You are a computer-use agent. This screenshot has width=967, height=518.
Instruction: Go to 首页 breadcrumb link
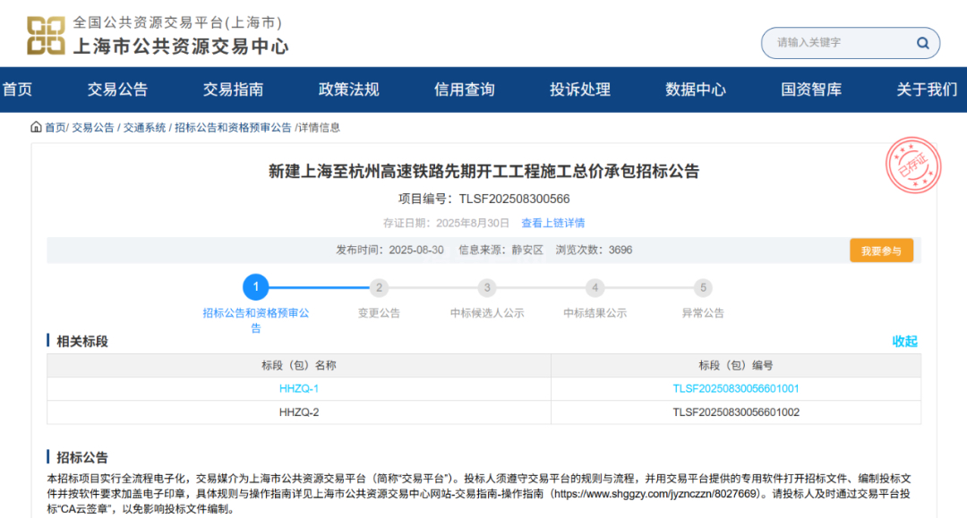(55, 128)
